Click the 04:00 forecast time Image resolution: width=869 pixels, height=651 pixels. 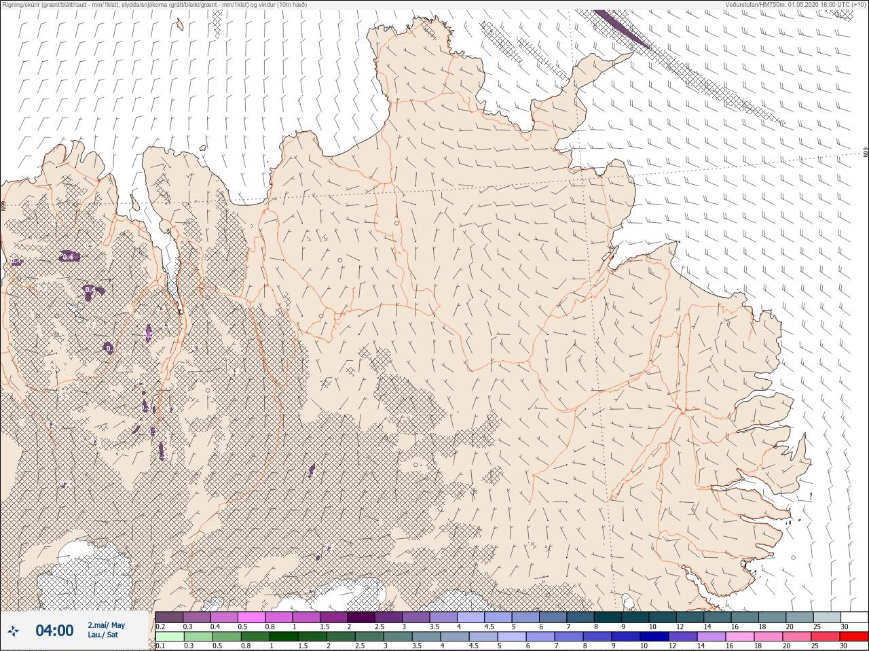54,631
